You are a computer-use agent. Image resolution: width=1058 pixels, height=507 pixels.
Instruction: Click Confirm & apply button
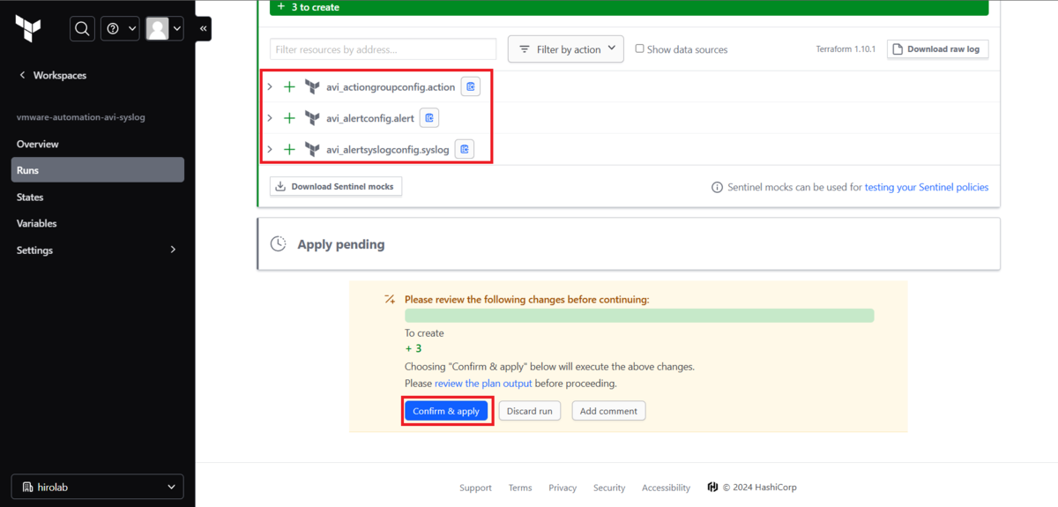(446, 411)
